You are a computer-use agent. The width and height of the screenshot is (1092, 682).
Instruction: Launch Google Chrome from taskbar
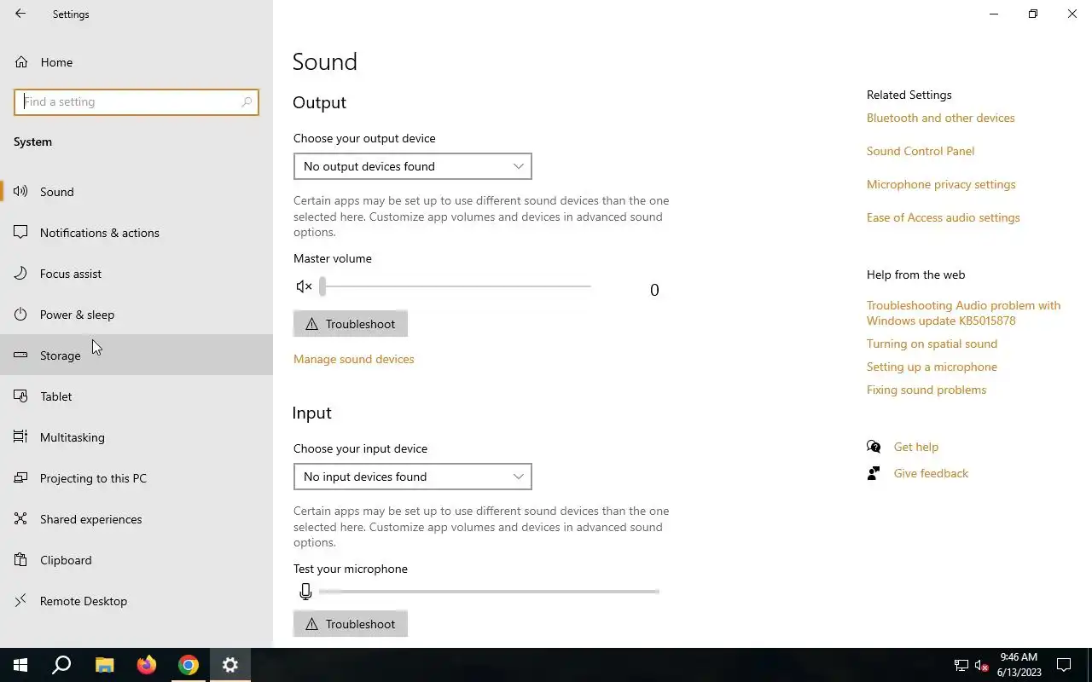click(x=189, y=665)
